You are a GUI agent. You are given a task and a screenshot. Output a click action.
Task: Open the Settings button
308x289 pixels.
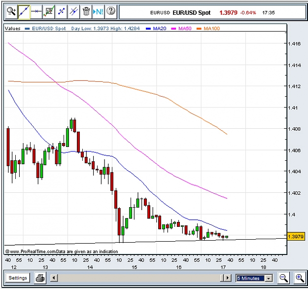[18, 278]
